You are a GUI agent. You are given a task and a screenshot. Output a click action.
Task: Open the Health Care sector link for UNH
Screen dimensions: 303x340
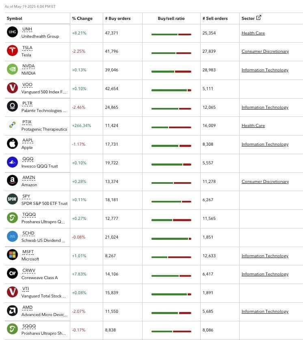[253, 33]
